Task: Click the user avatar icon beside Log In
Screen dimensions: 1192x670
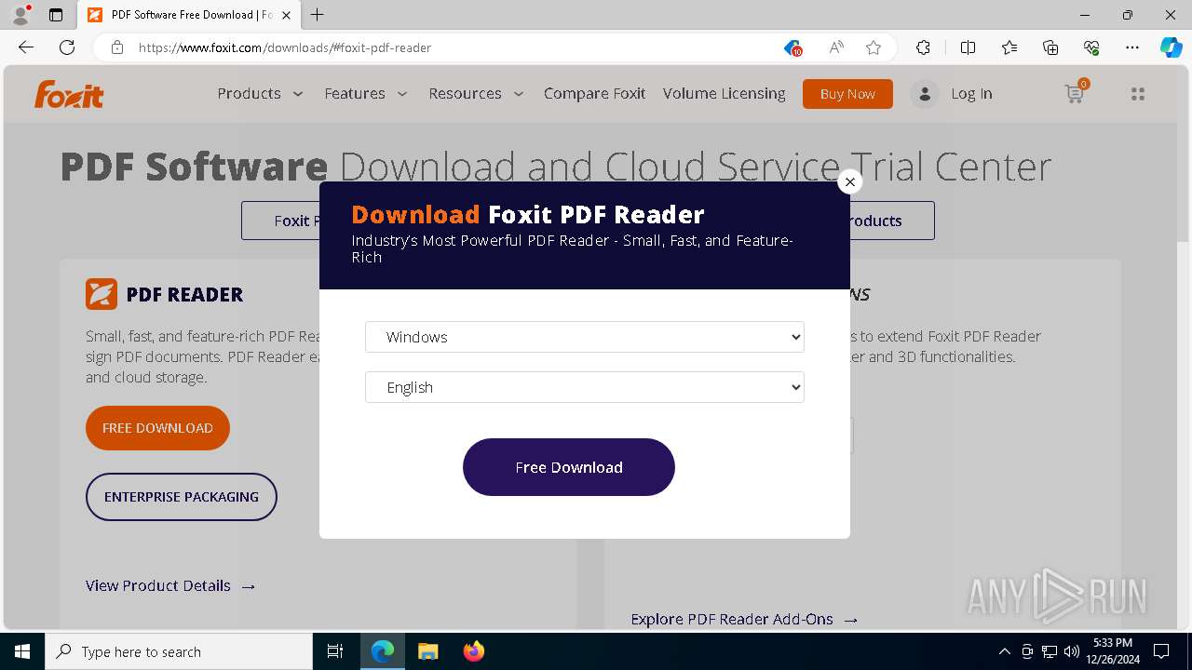Action: tap(924, 94)
